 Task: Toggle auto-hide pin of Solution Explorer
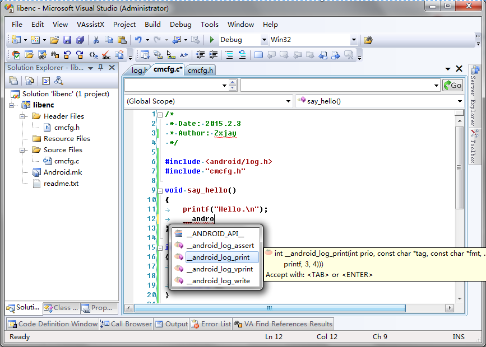point(100,68)
